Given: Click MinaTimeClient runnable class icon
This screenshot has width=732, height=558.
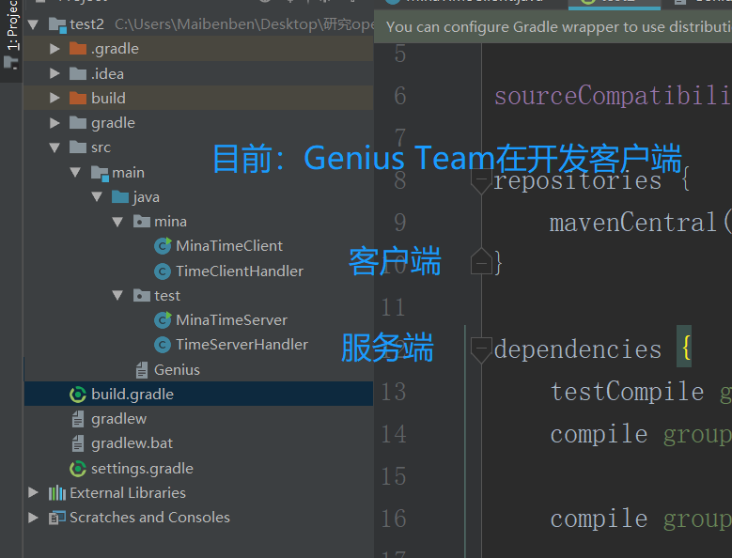Looking at the screenshot, I should pyautogui.click(x=163, y=245).
